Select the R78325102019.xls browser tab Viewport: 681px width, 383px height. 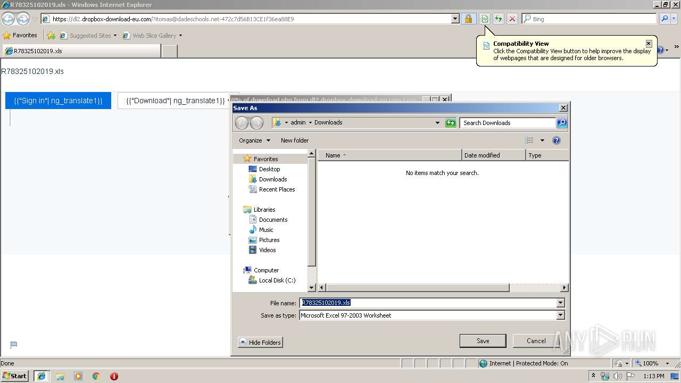tap(81, 51)
